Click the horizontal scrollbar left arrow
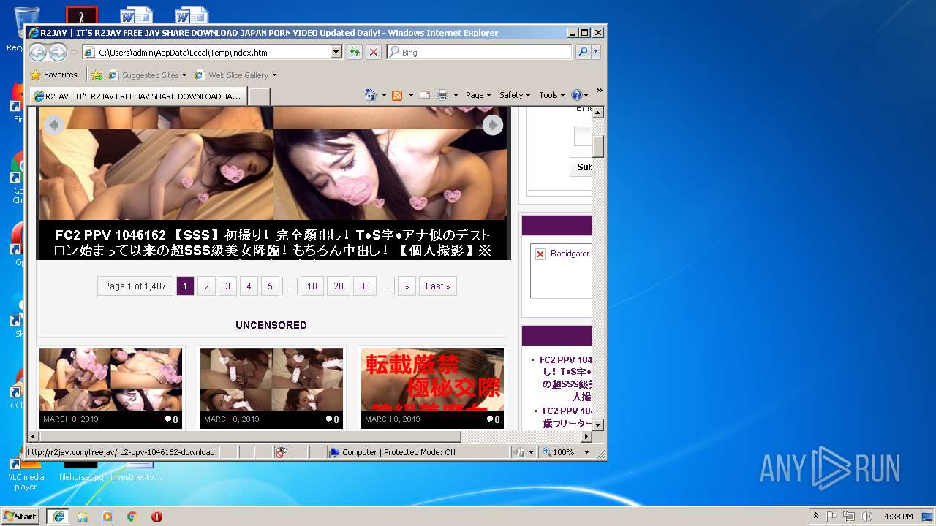The image size is (936, 526). coord(33,437)
